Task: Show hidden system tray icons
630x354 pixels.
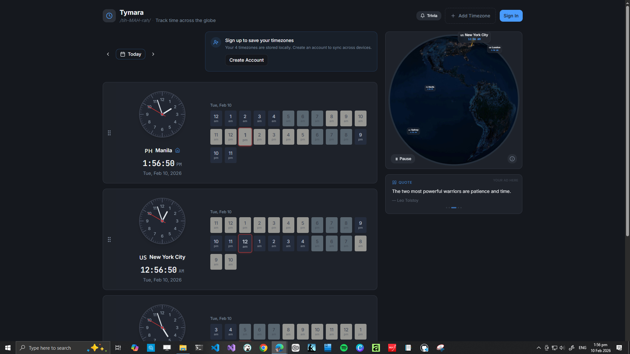Action: (538, 348)
